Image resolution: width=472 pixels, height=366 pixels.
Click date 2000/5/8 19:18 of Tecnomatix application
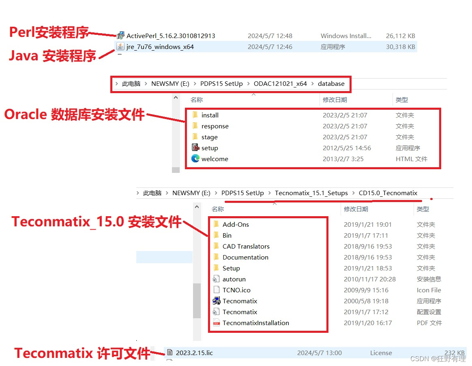click(366, 301)
